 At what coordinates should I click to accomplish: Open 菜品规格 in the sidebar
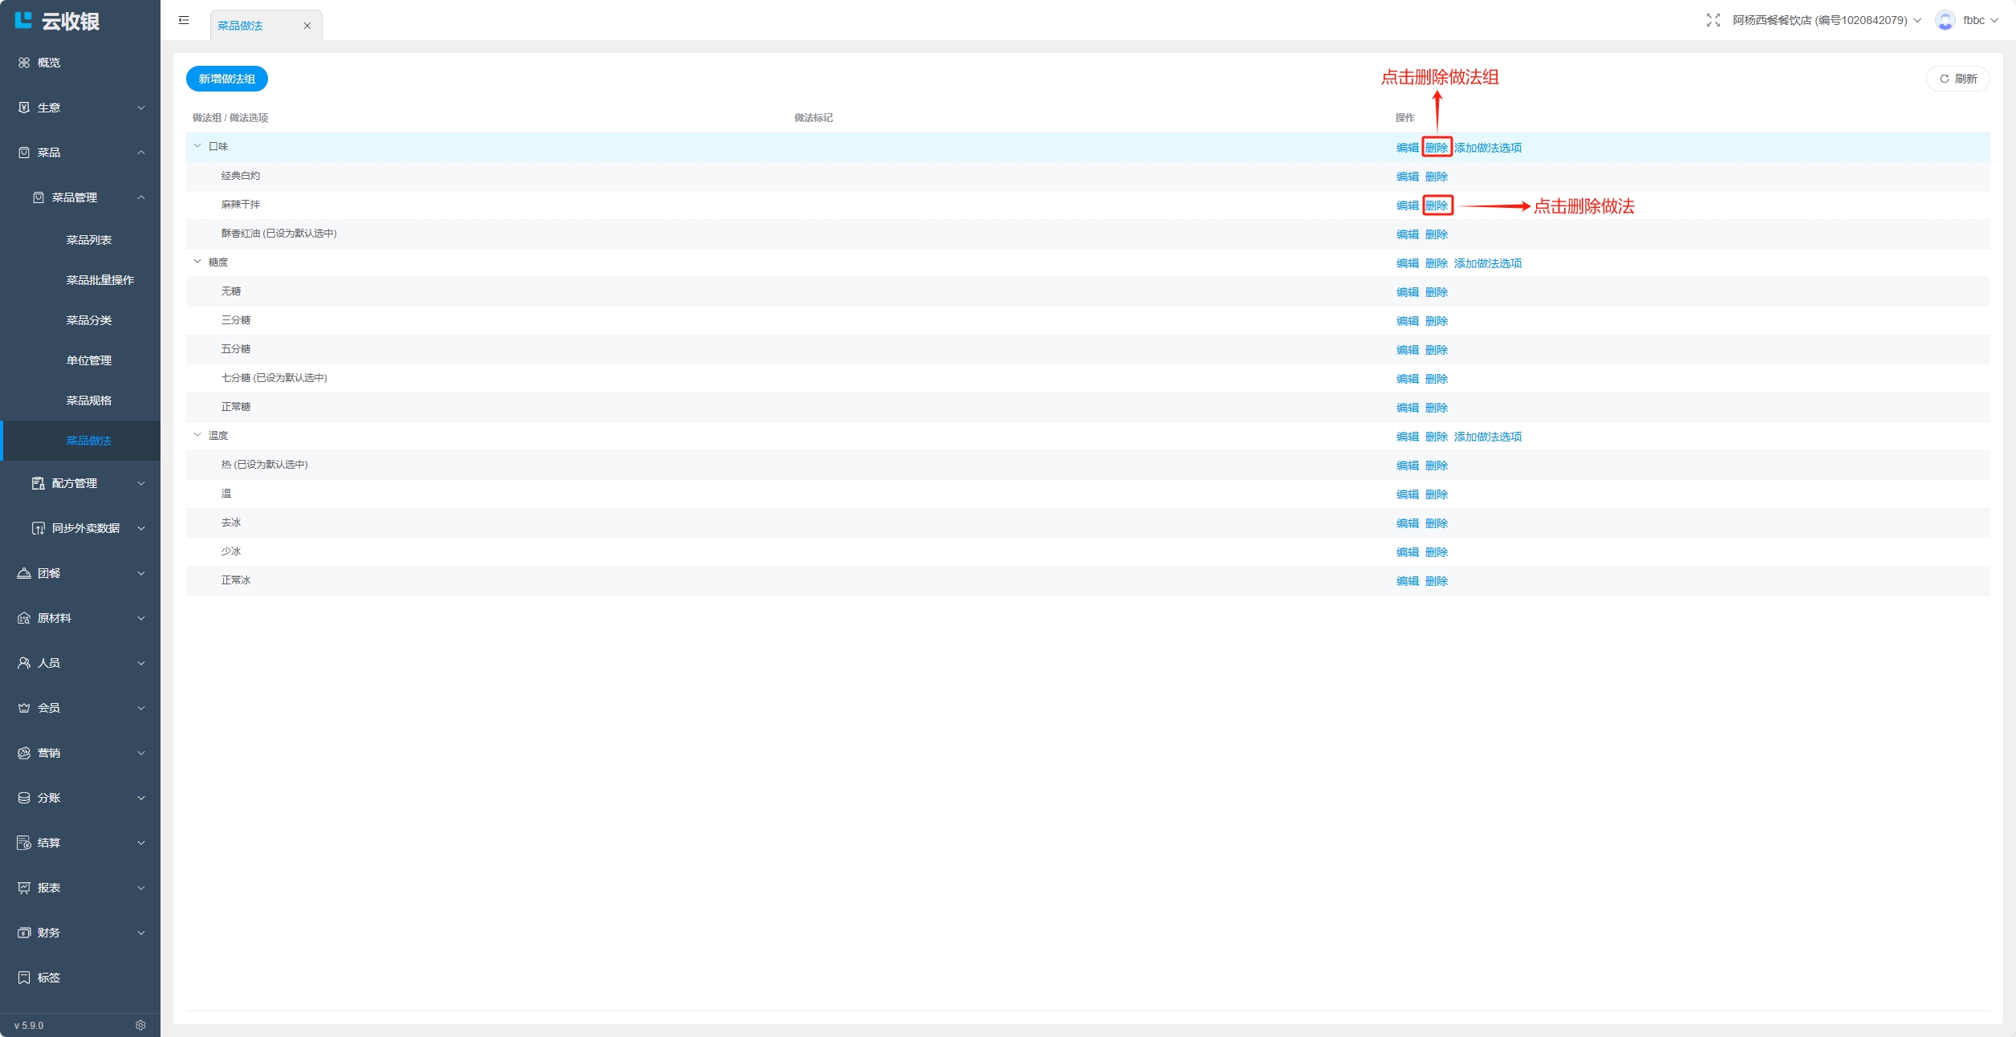[88, 400]
